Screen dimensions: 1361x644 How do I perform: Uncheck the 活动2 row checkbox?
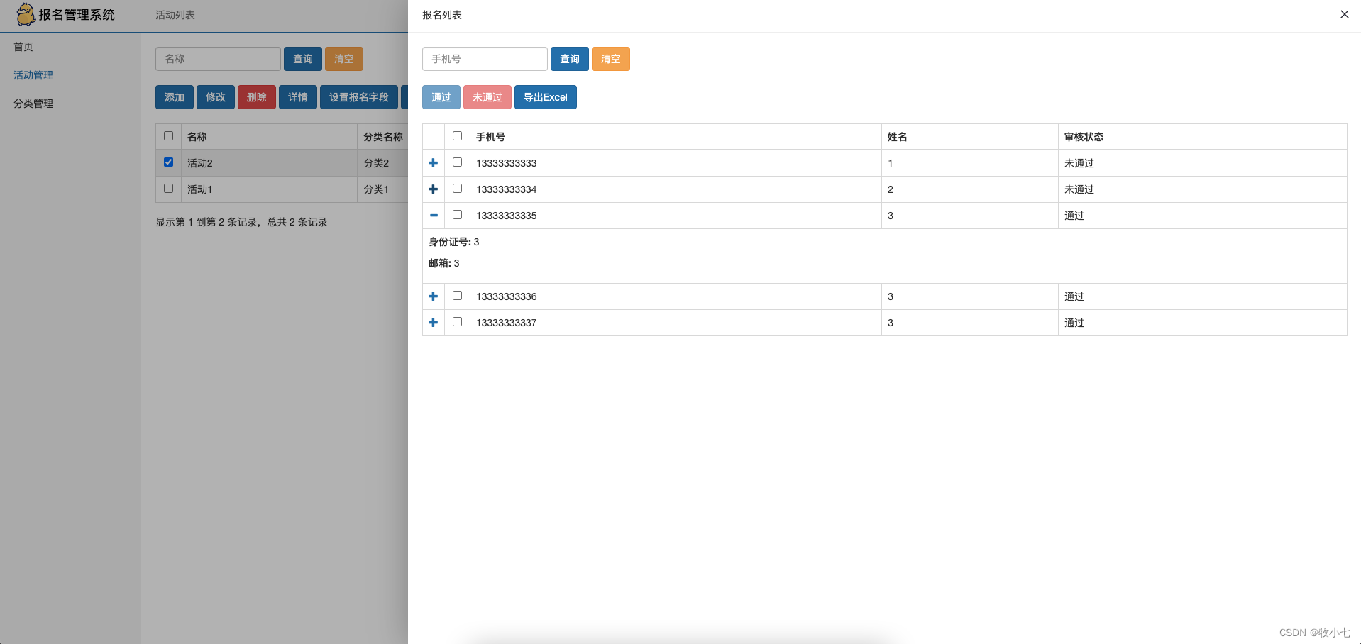click(x=168, y=162)
